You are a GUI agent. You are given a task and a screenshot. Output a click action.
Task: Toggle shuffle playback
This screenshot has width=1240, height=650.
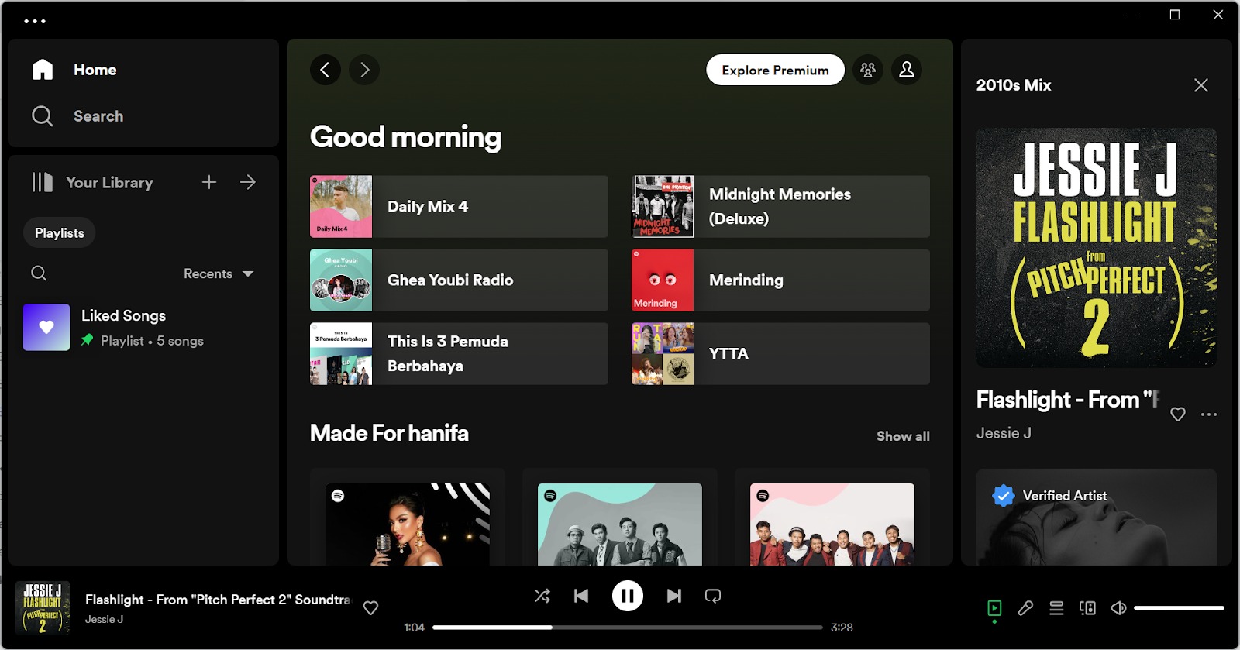(542, 596)
